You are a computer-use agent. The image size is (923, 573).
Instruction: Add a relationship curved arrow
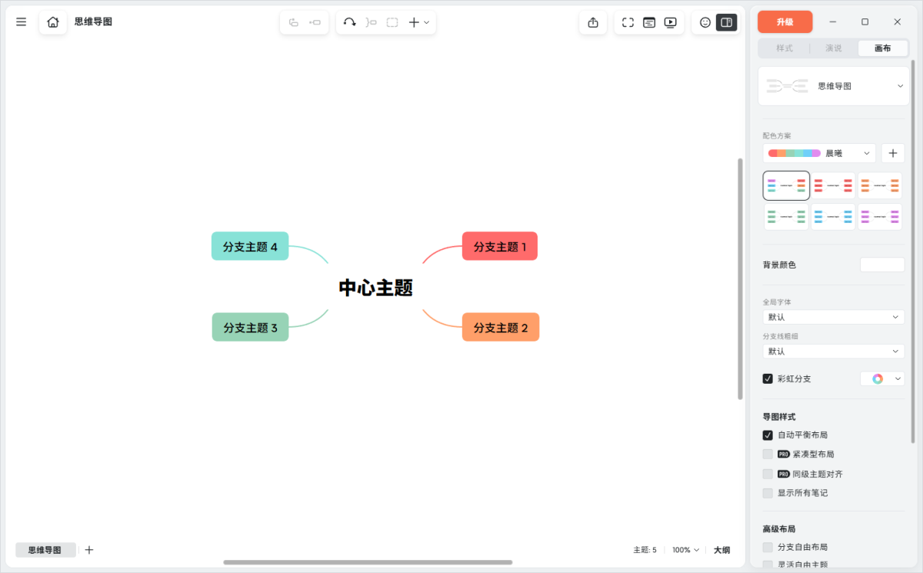(x=350, y=22)
